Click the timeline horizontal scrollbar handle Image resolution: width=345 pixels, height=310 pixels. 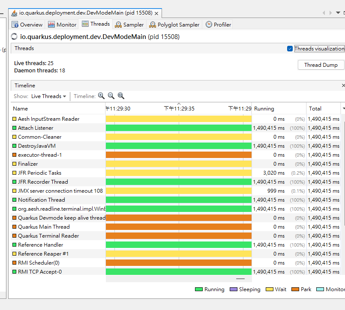coord(240,279)
